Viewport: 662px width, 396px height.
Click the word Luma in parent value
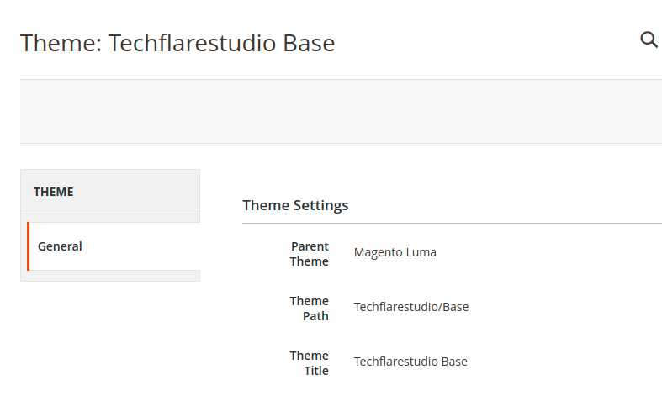[x=421, y=252]
